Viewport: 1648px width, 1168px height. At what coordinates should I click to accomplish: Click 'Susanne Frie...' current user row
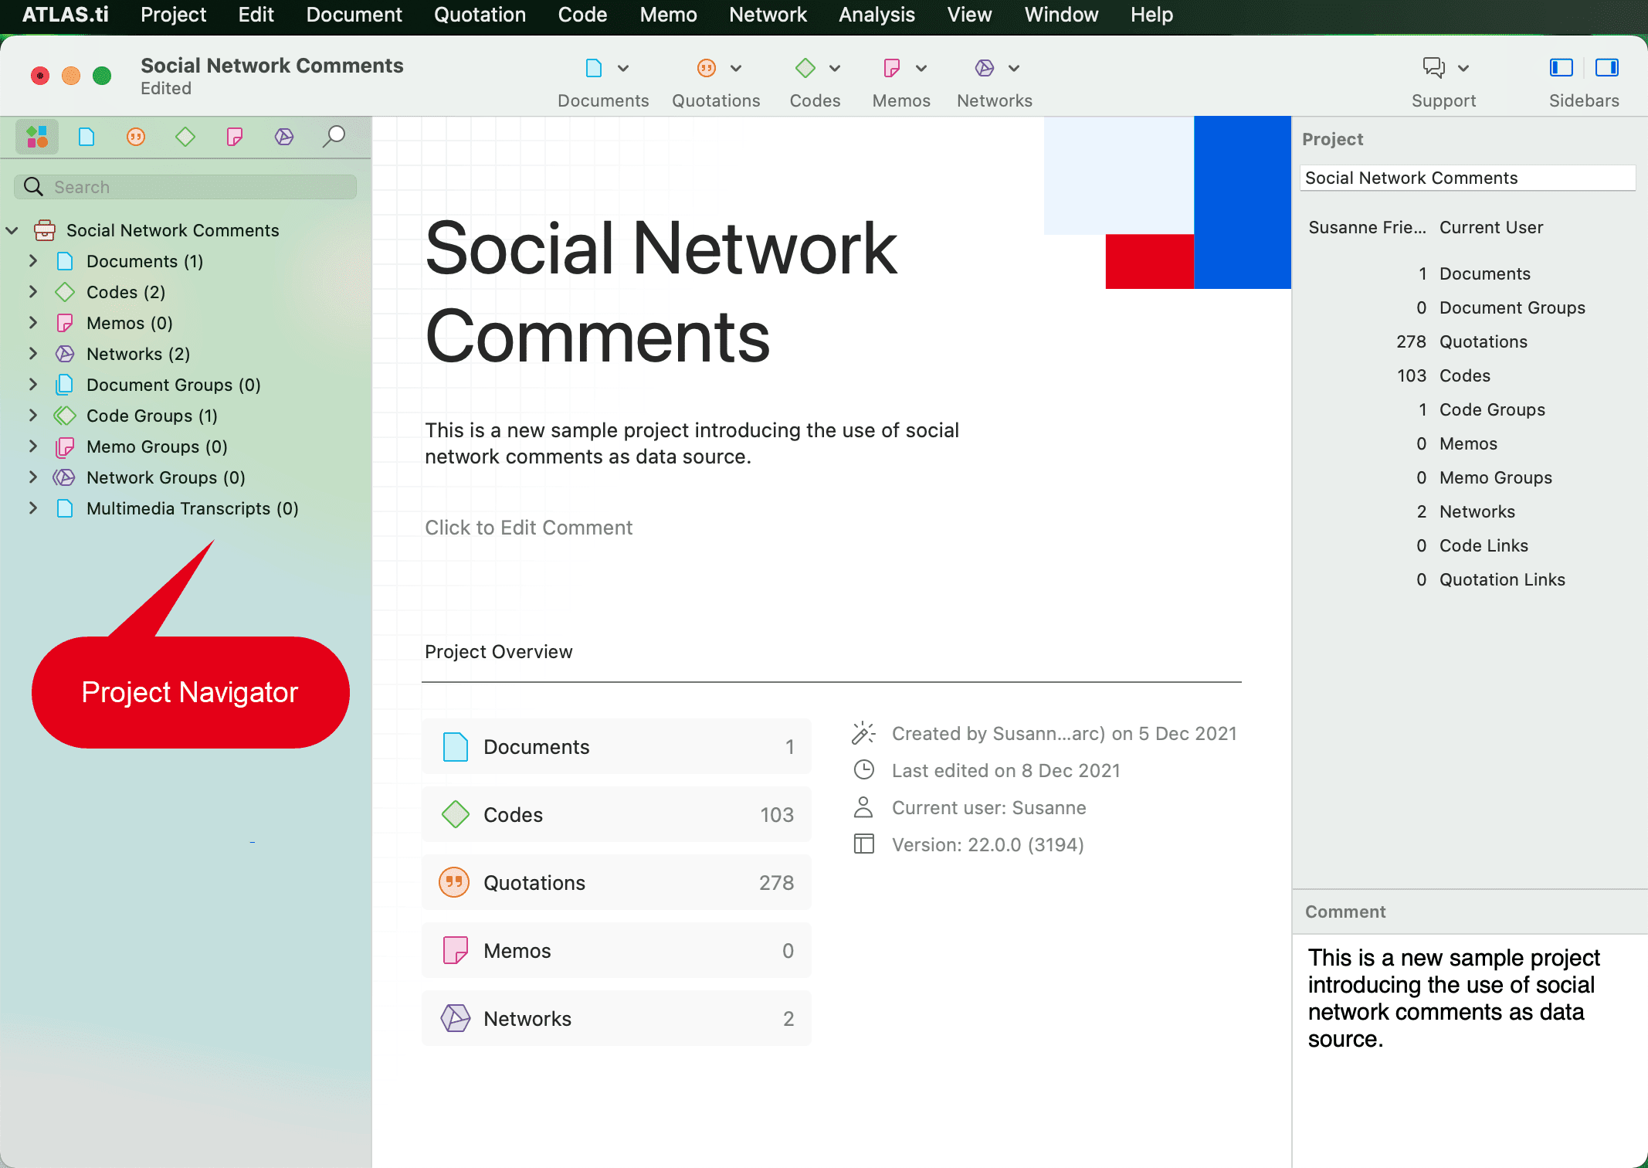click(x=1426, y=227)
